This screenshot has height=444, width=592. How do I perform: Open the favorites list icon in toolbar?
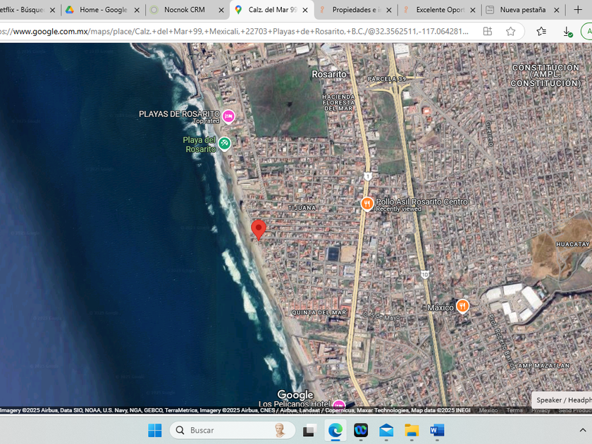541,32
